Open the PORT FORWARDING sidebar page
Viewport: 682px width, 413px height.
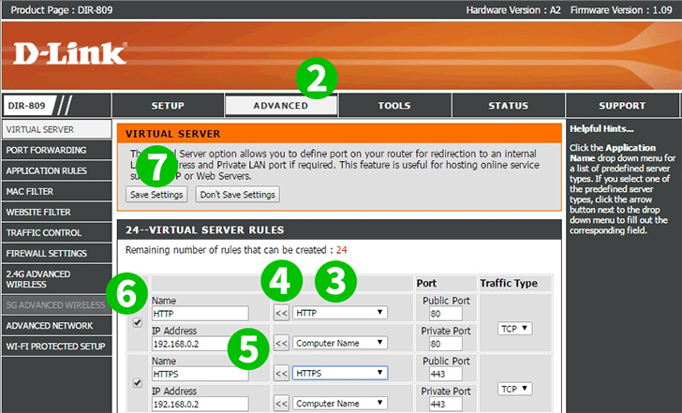[x=56, y=150]
